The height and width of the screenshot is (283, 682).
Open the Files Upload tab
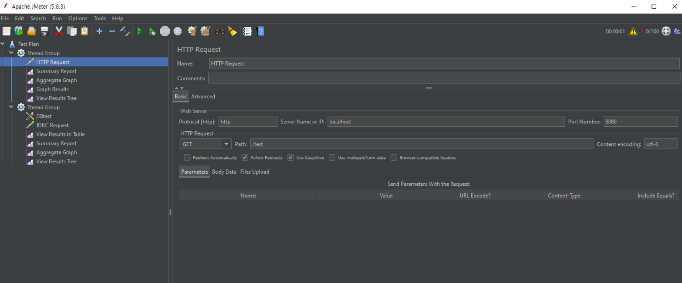tap(255, 172)
